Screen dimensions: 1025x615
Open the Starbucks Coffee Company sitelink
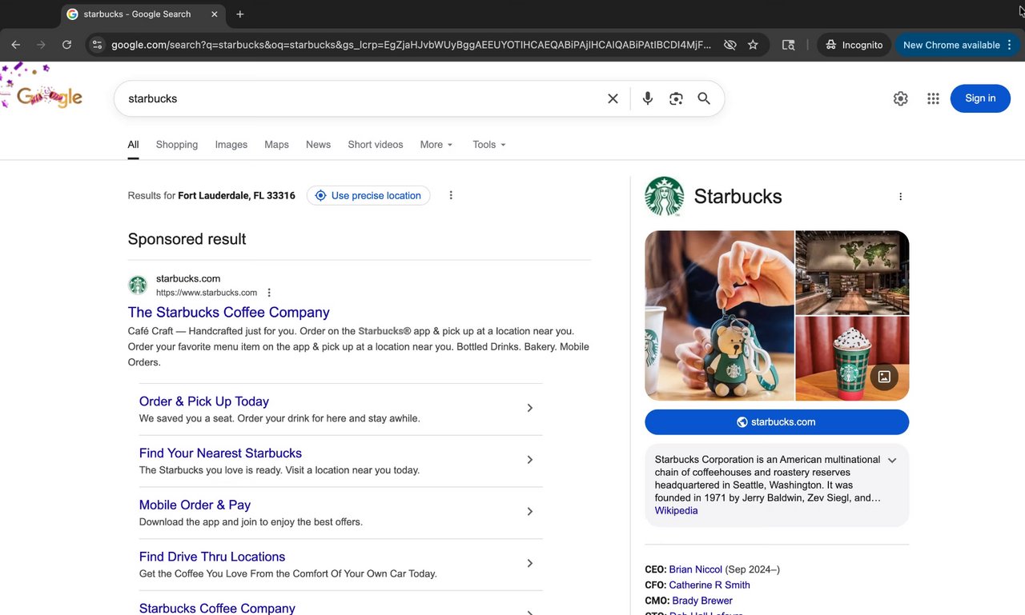(x=217, y=608)
